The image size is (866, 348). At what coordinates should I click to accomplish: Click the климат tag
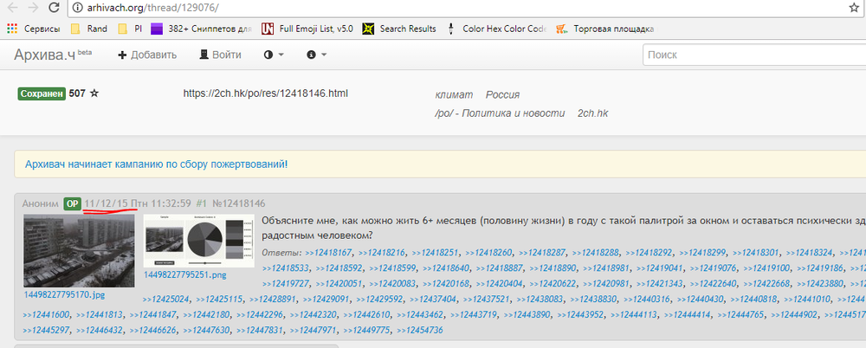pyautogui.click(x=454, y=94)
